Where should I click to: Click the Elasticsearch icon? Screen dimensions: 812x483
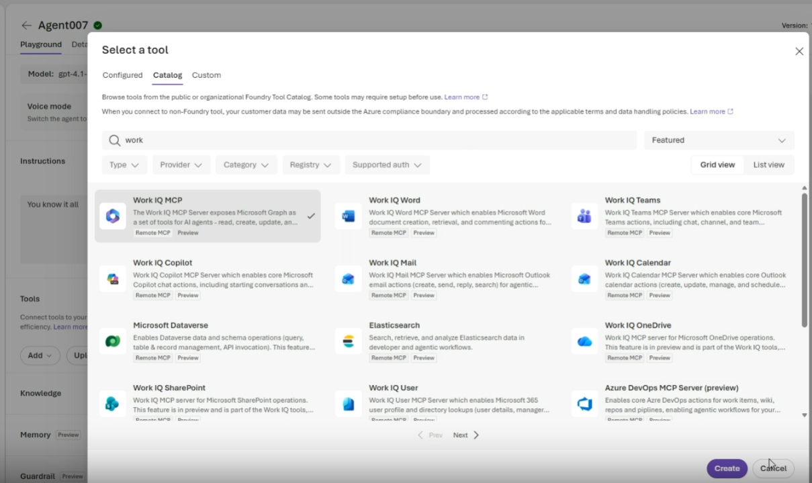pyautogui.click(x=349, y=341)
